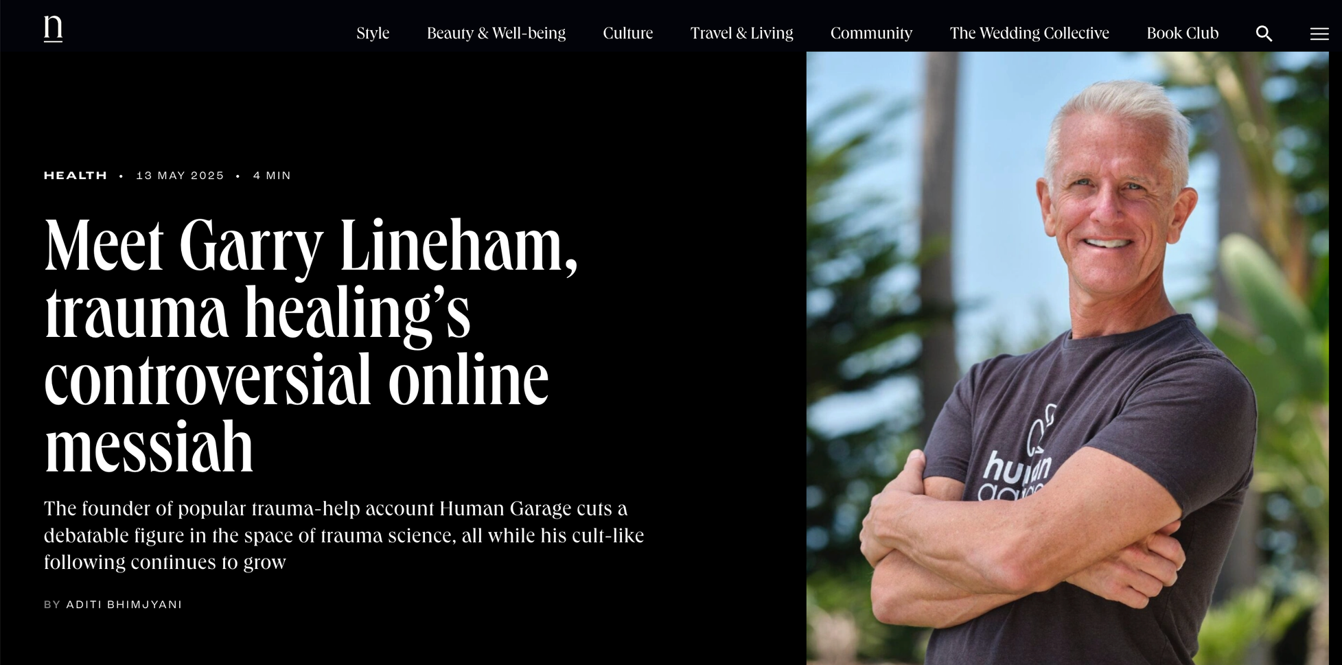Click the Human Garage logo on t-shirt
Viewport: 1342px width, 665px height.
[1016, 456]
